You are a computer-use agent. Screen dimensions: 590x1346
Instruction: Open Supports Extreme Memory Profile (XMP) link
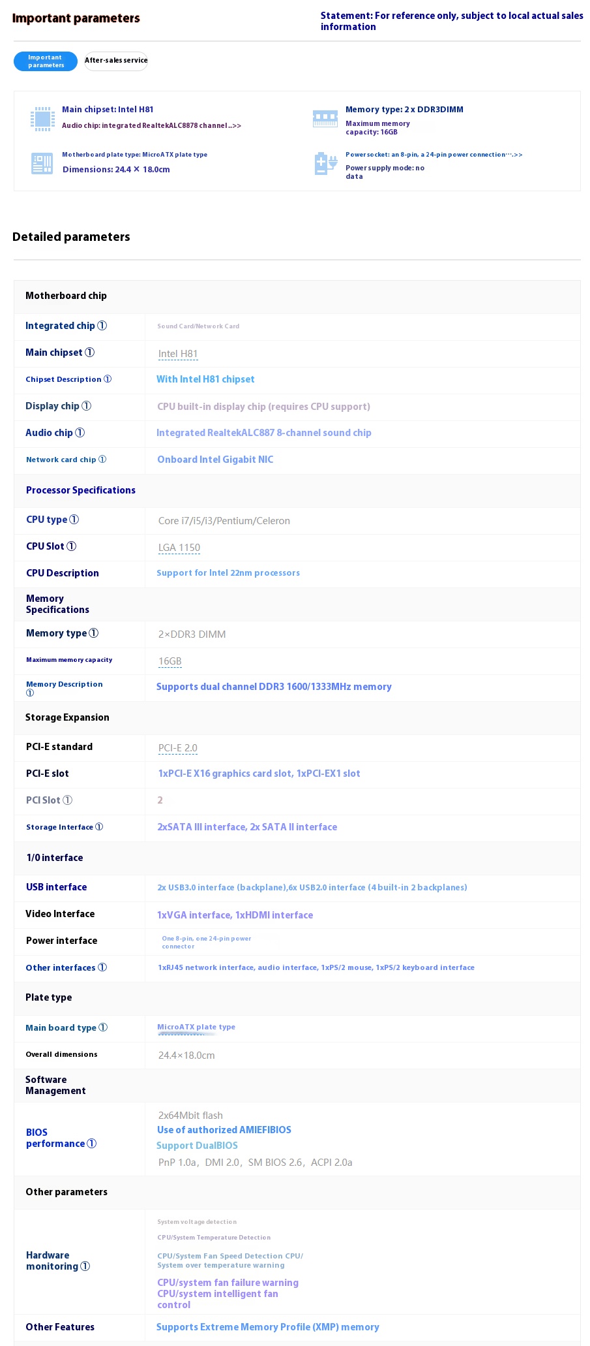(x=267, y=1327)
